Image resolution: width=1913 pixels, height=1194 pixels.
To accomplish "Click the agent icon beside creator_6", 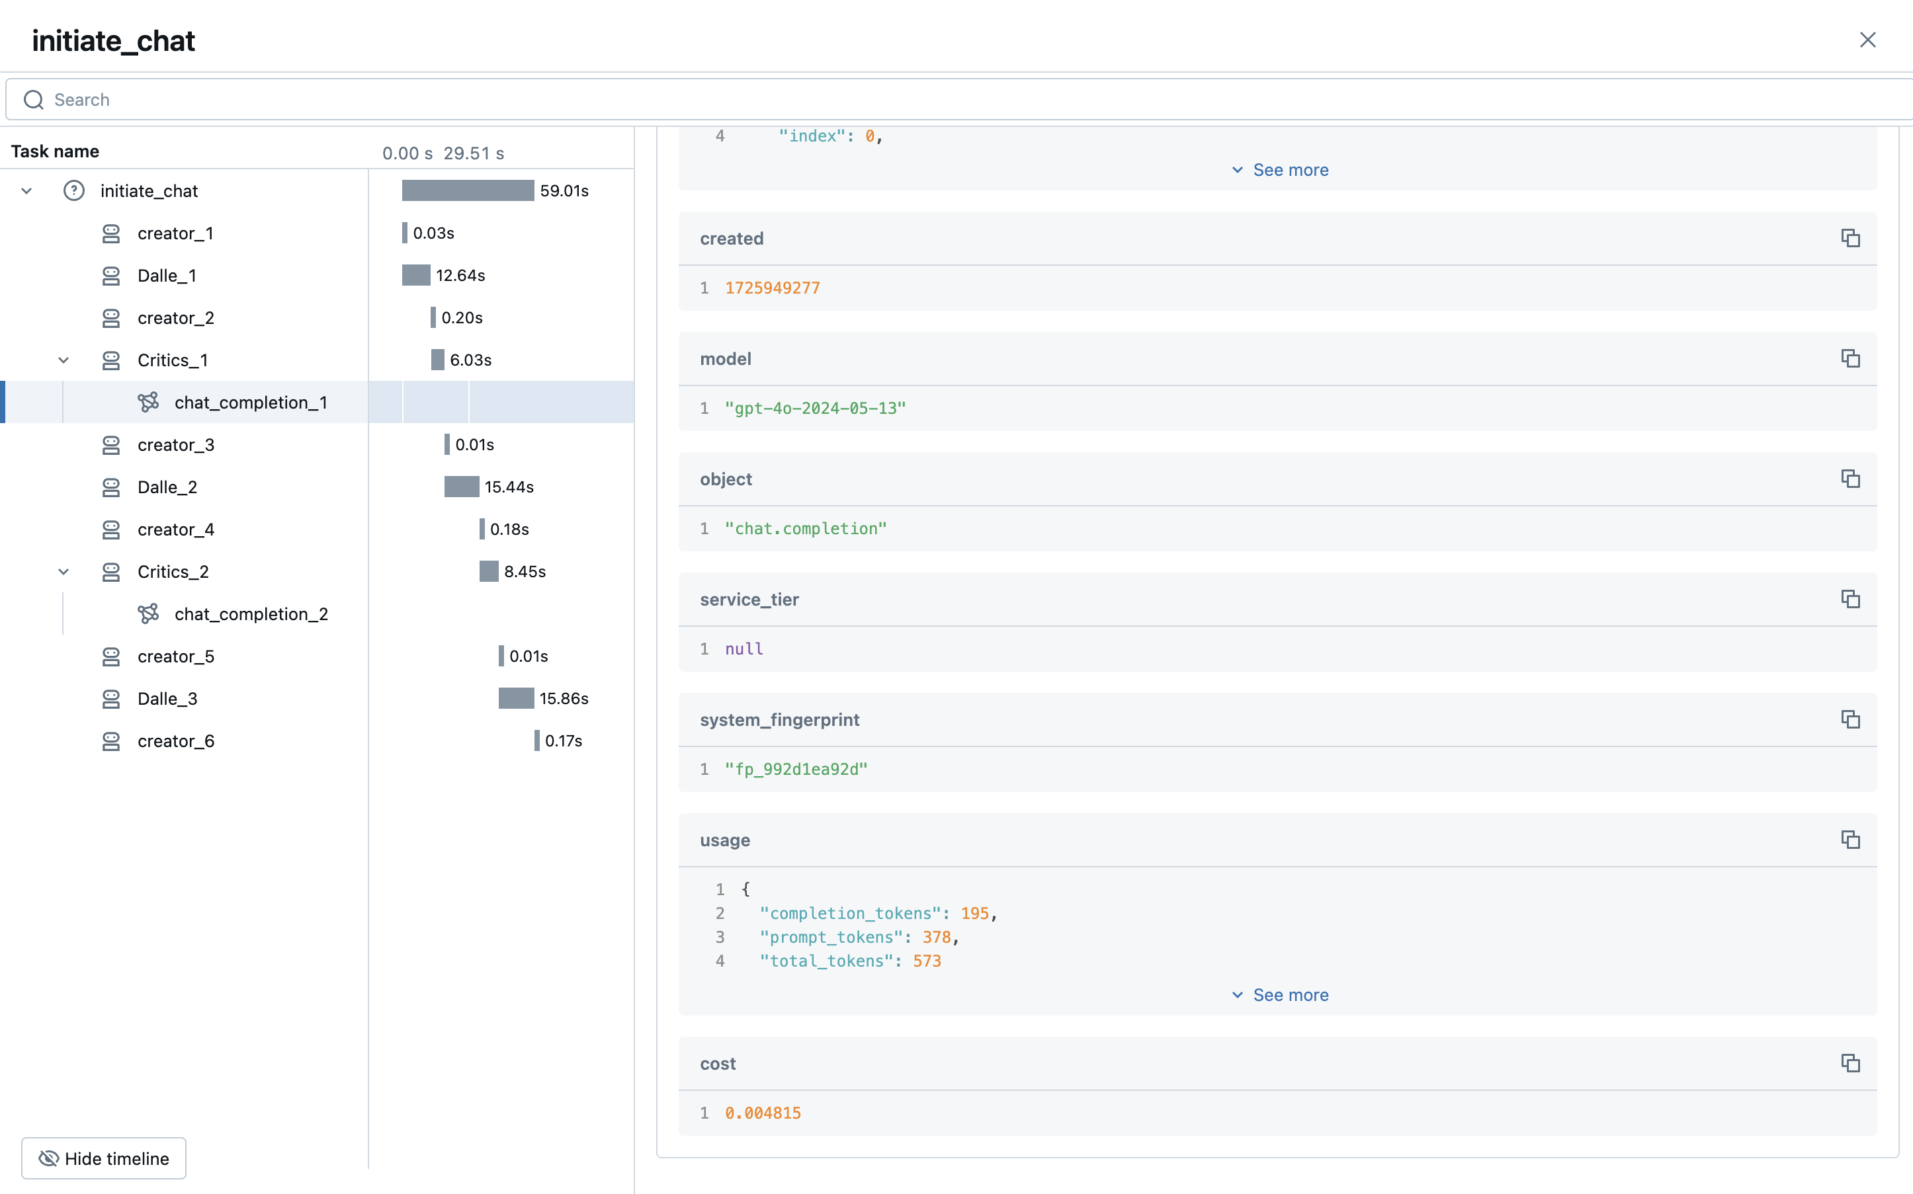I will (x=110, y=740).
